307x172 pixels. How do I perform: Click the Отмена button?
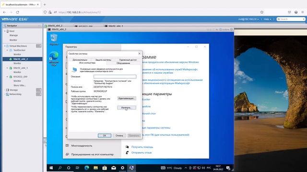click(x=119, y=136)
